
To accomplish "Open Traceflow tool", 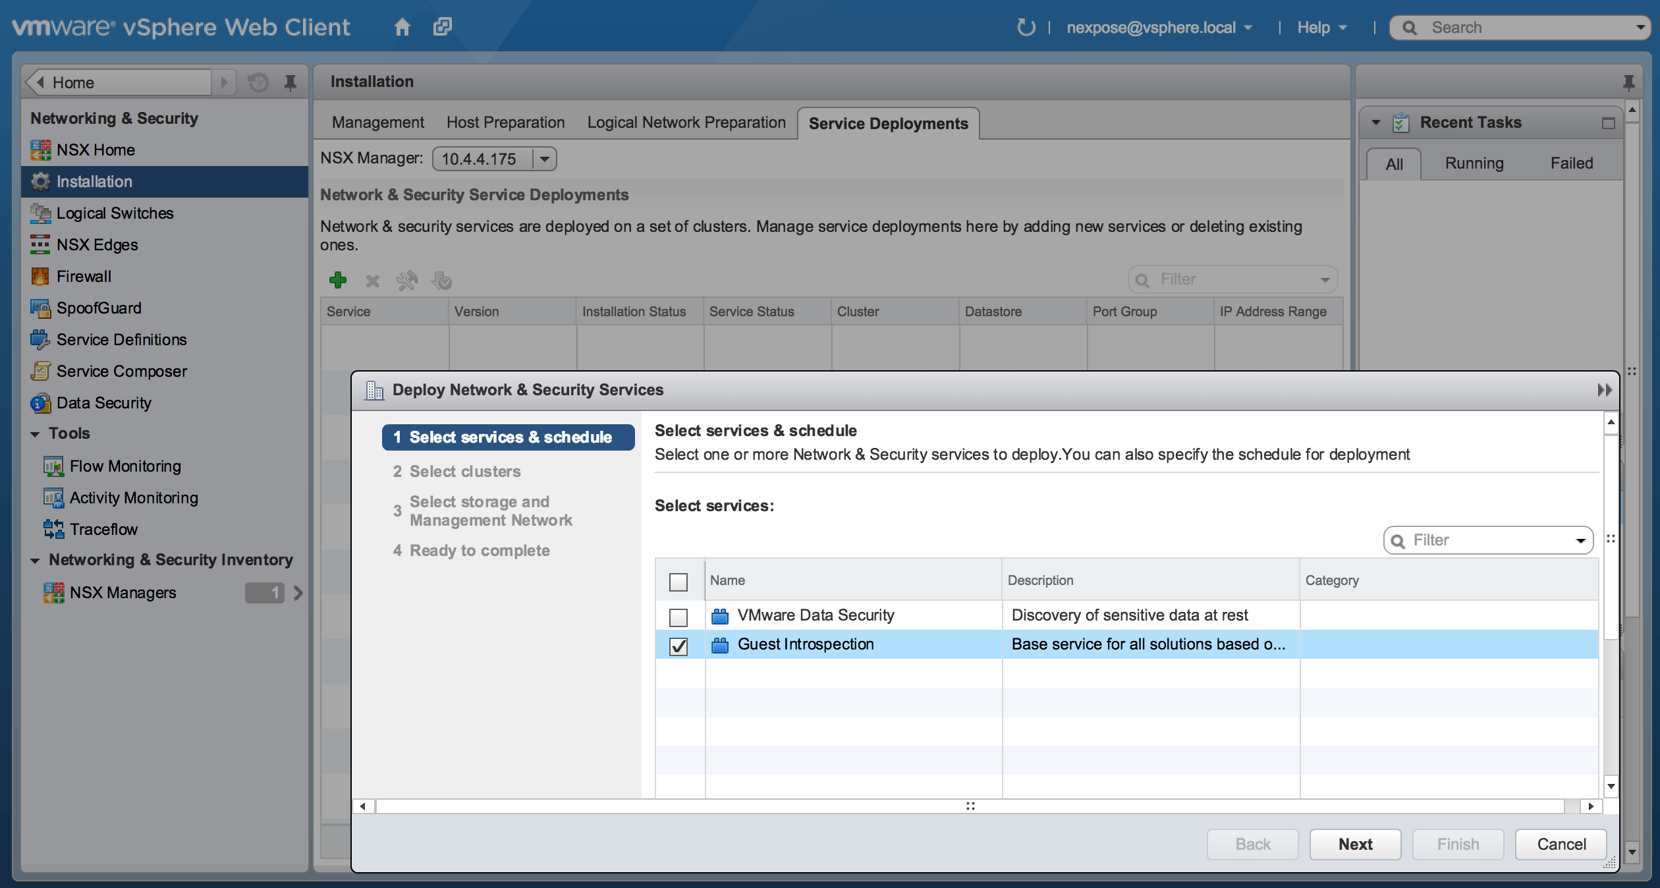I will (103, 530).
